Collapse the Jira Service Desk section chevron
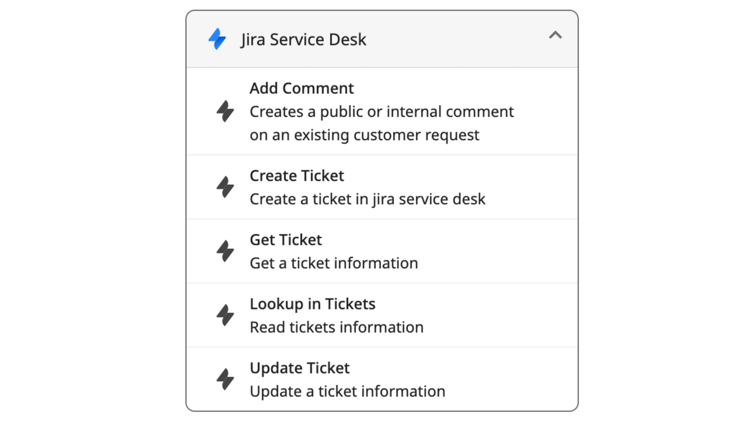Viewport: 755px width, 424px height. coord(555,35)
